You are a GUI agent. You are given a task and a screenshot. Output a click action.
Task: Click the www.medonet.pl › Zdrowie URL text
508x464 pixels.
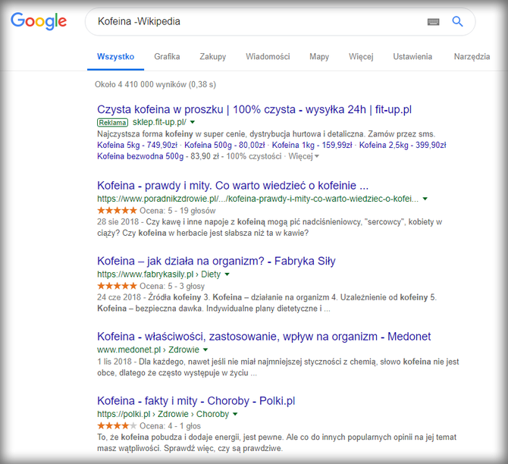(148, 350)
